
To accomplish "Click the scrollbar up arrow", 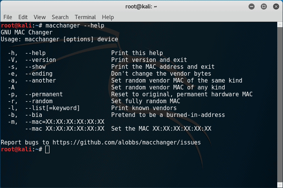I will click(280, 24).
